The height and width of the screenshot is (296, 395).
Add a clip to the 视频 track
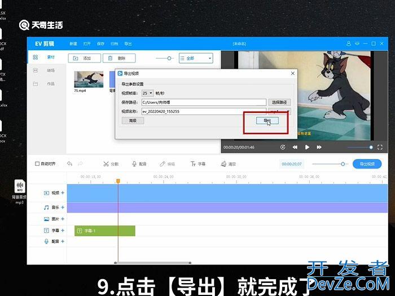(x=63, y=193)
